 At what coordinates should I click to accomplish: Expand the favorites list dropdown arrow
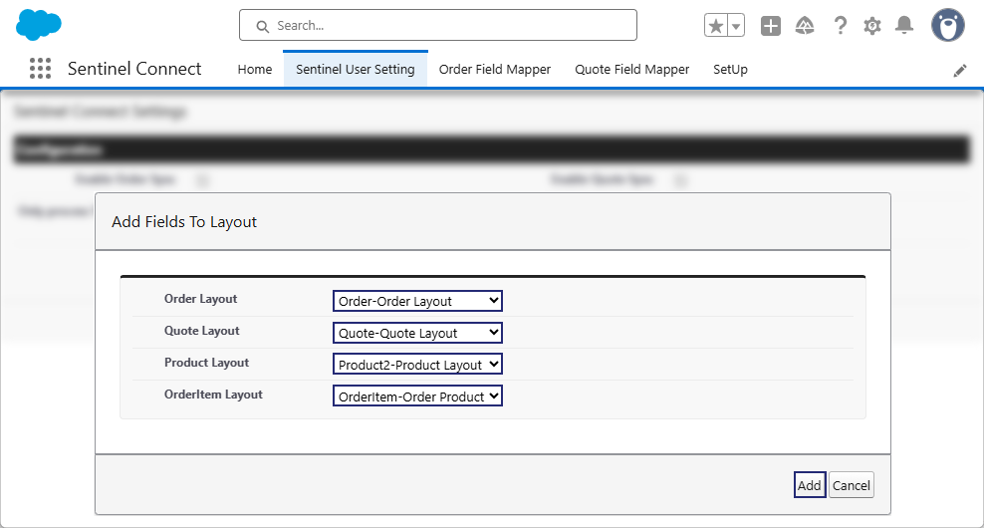tap(736, 26)
